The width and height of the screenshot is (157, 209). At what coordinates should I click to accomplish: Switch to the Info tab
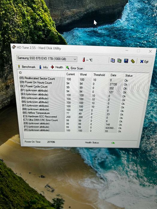[43, 67]
